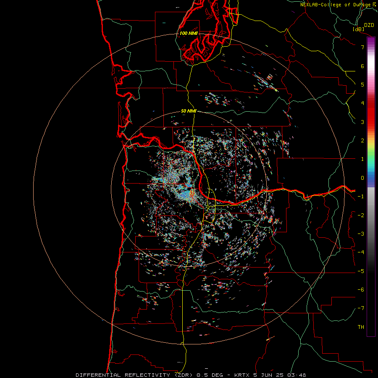Click the DIFFERENTIAL REFLECTIVITY (ZDR) caption text
This screenshot has height=378, width=378.
pyautogui.click(x=134, y=375)
